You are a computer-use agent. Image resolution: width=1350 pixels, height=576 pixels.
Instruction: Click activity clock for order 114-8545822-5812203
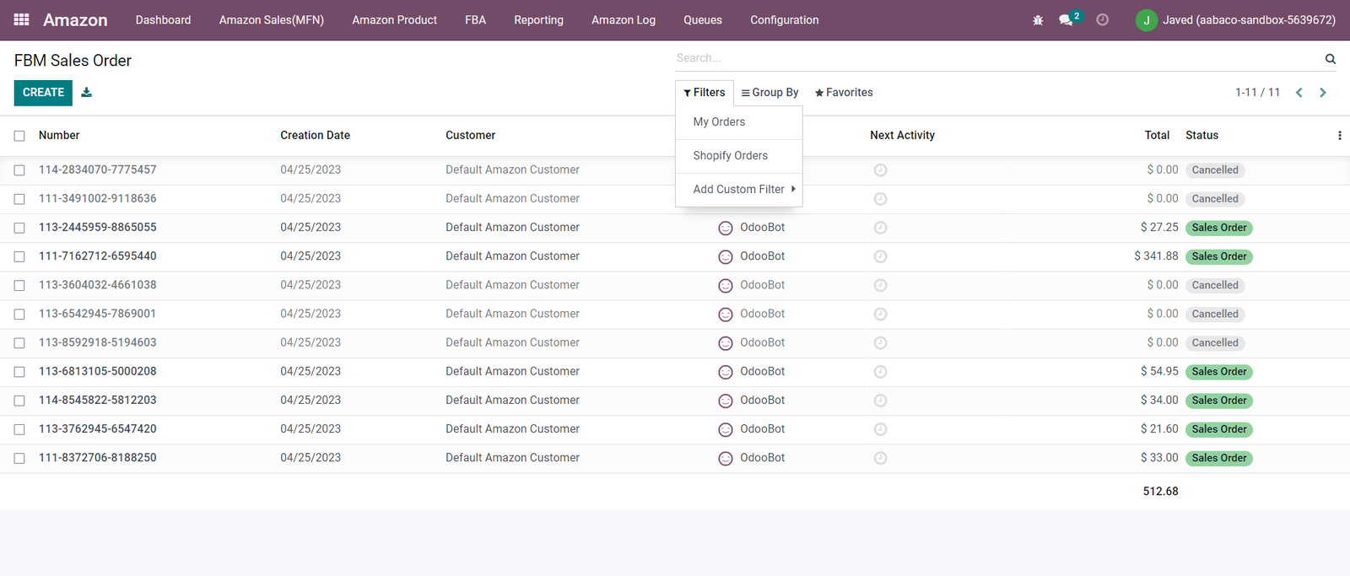click(880, 401)
